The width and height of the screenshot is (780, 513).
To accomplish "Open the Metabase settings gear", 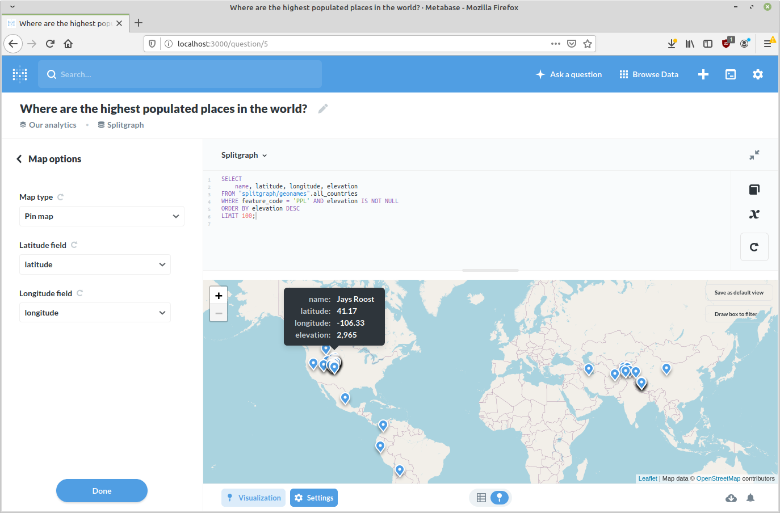I will point(758,74).
